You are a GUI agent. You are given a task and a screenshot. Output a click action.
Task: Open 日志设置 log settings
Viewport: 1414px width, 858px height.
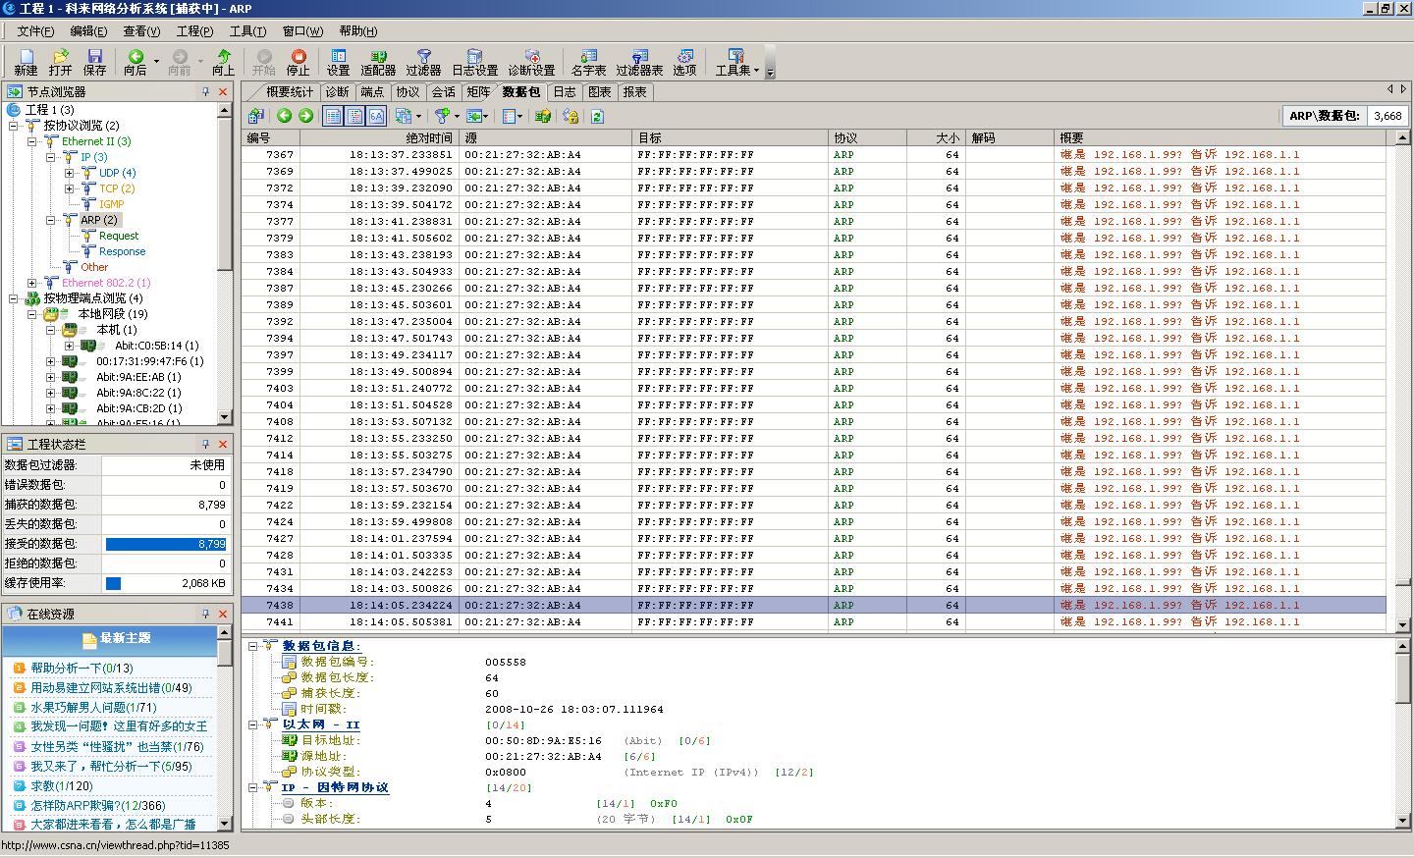[474, 62]
